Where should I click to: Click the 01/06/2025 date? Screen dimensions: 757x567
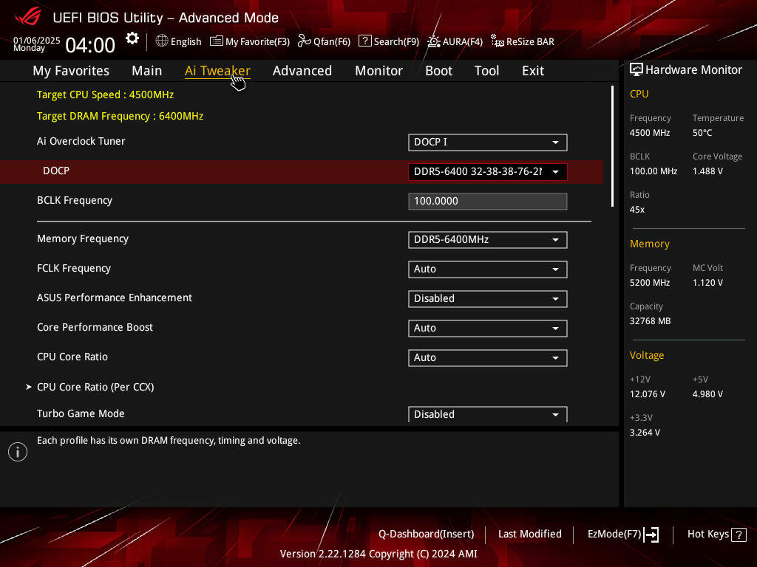(x=37, y=40)
